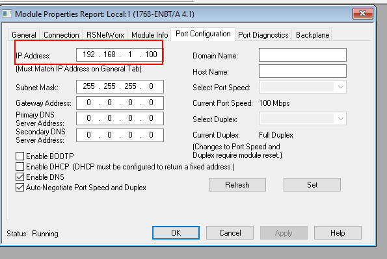Open the Port Diagnostics tab
The image size is (387, 259).
(263, 35)
